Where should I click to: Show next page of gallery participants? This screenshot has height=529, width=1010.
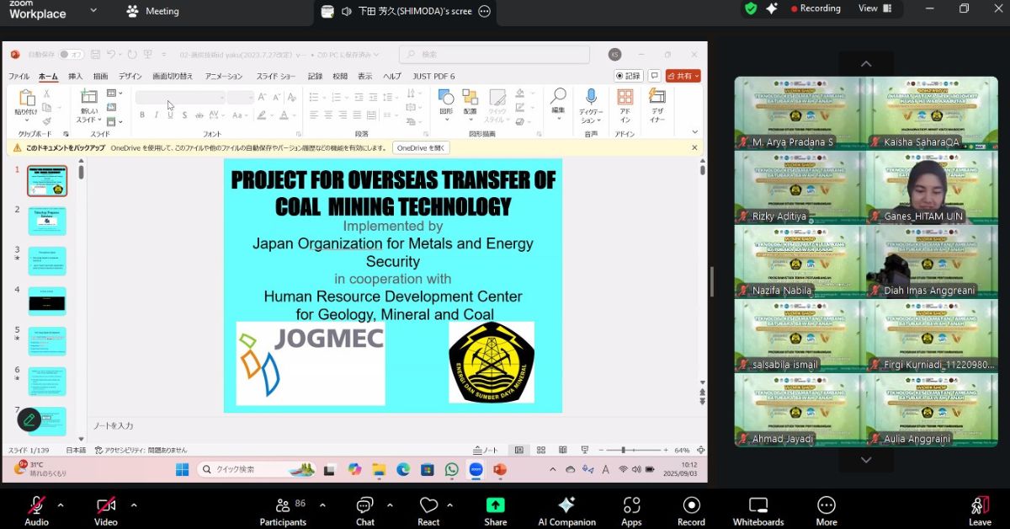[866, 460]
